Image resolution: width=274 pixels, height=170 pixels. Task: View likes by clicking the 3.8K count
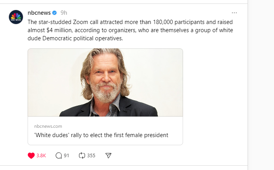tap(41, 156)
